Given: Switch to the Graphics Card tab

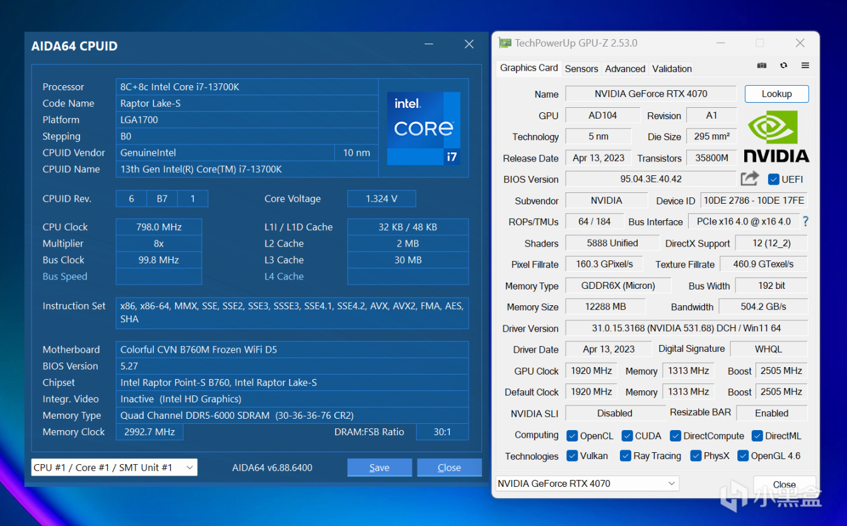Looking at the screenshot, I should coord(529,68).
